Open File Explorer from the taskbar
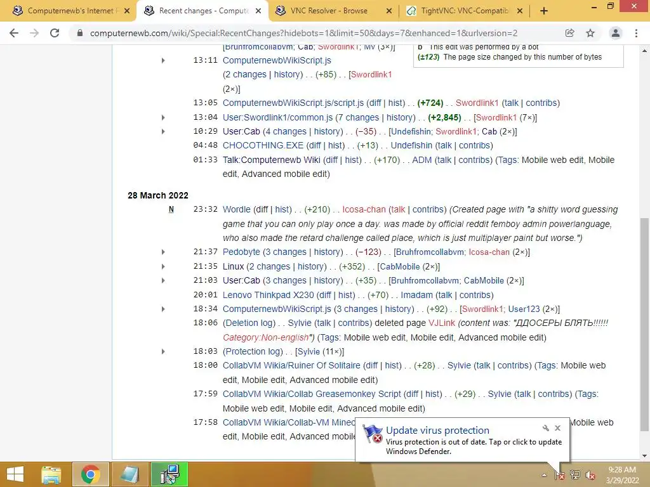The image size is (650, 487). tap(51, 474)
